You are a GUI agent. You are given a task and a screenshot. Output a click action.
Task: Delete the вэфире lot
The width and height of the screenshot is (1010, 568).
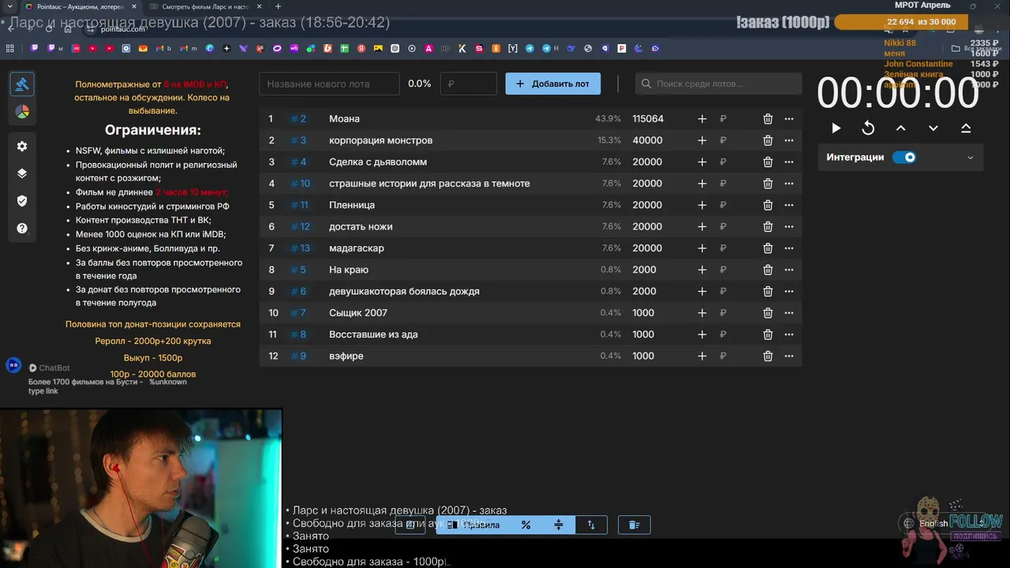click(x=768, y=357)
